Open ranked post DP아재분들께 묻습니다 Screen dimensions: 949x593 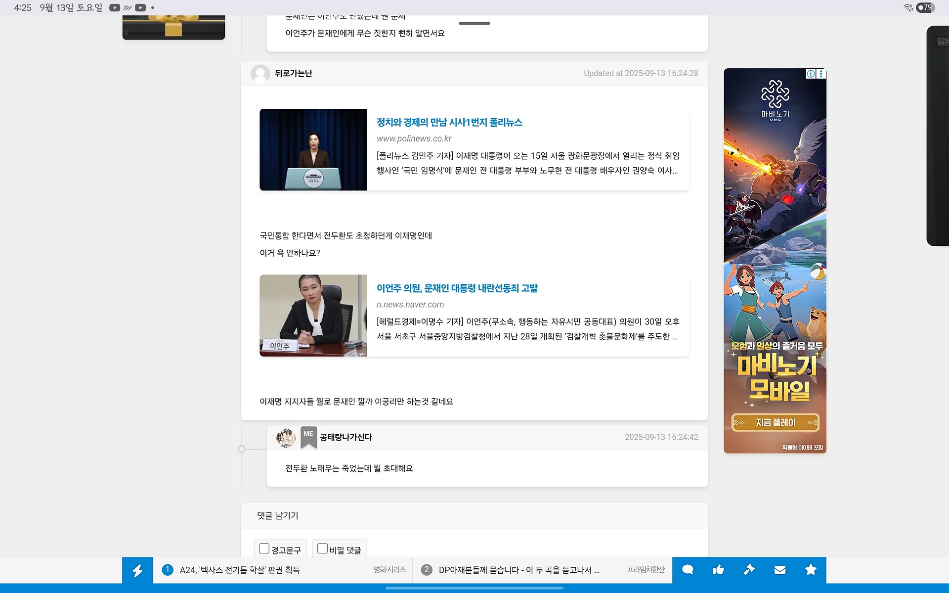point(518,570)
